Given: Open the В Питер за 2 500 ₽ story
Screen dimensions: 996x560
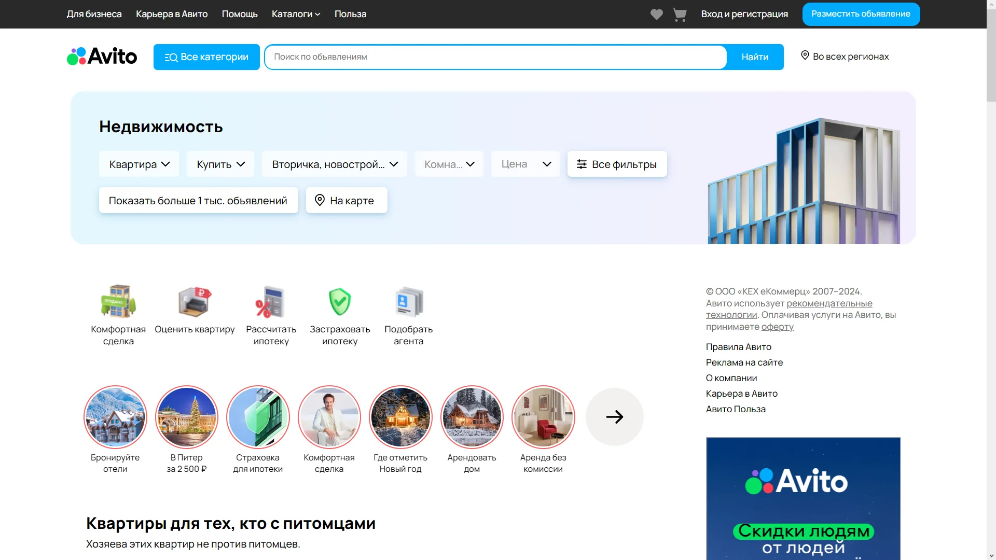Looking at the screenshot, I should (187, 417).
